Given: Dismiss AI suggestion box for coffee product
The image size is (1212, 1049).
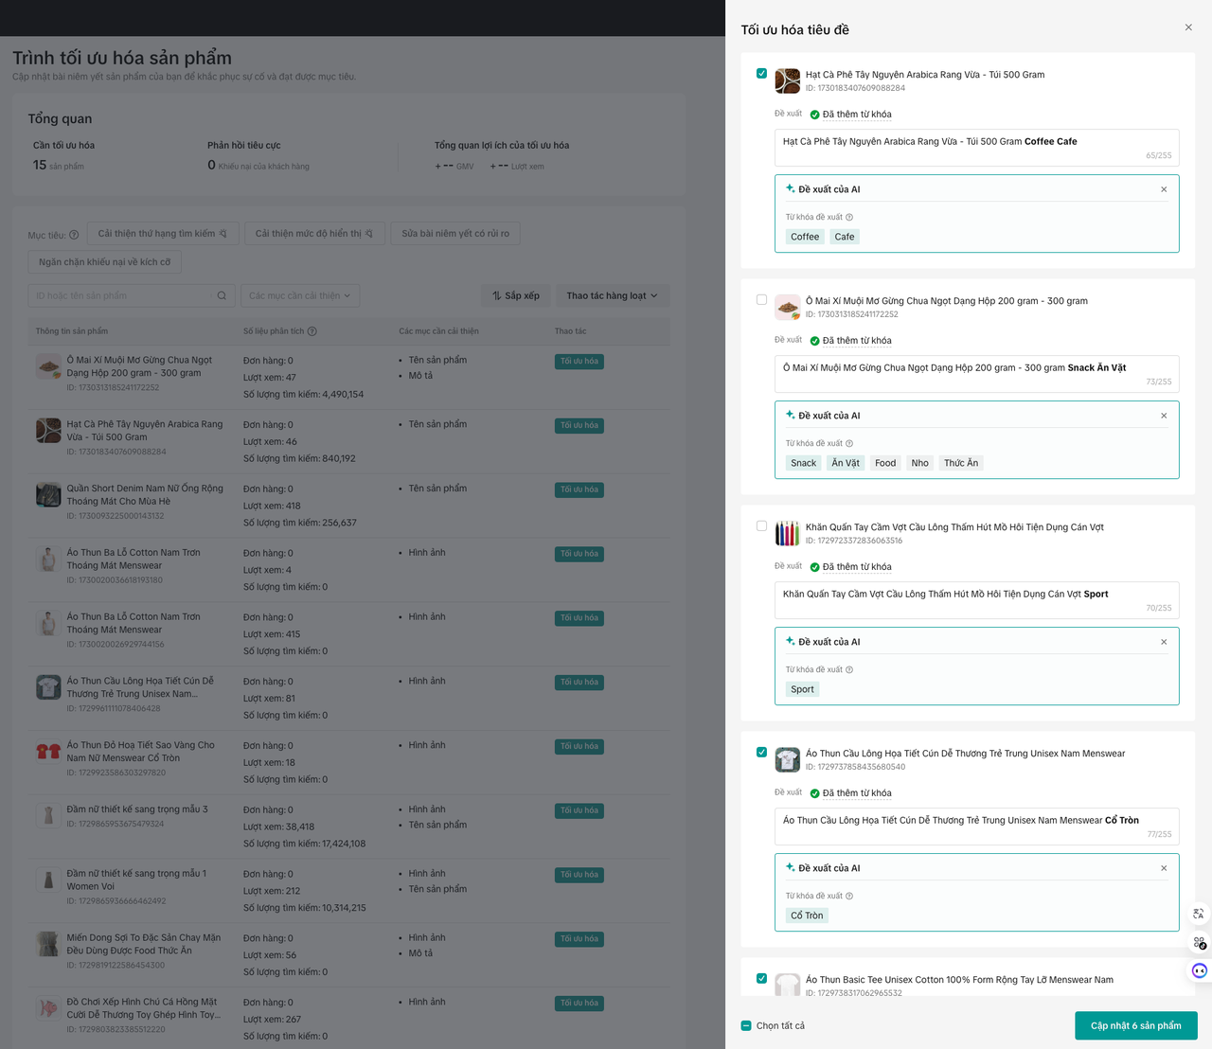Looking at the screenshot, I should [1164, 189].
